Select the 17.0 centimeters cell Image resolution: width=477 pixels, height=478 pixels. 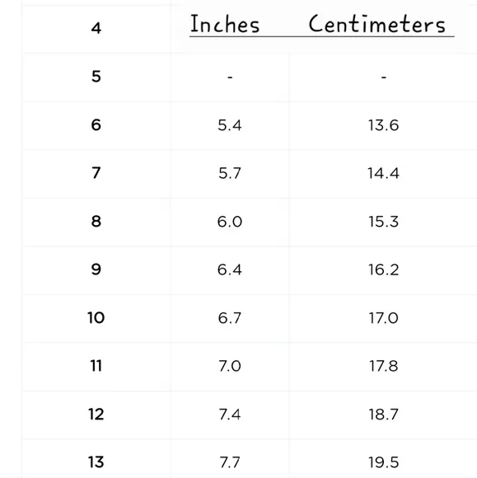click(383, 318)
